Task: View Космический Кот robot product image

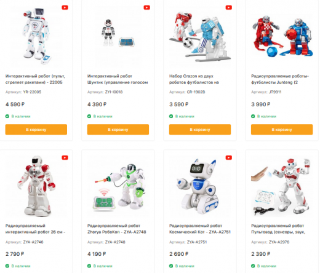Action: click(198, 186)
